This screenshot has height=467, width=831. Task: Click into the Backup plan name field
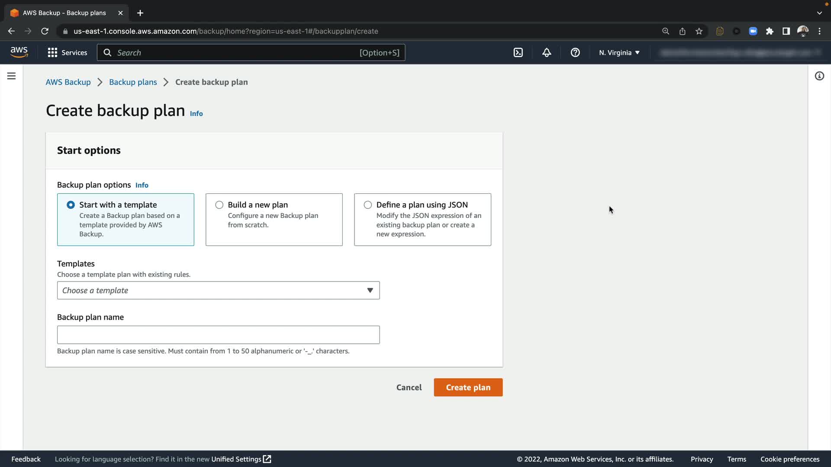pos(218,335)
